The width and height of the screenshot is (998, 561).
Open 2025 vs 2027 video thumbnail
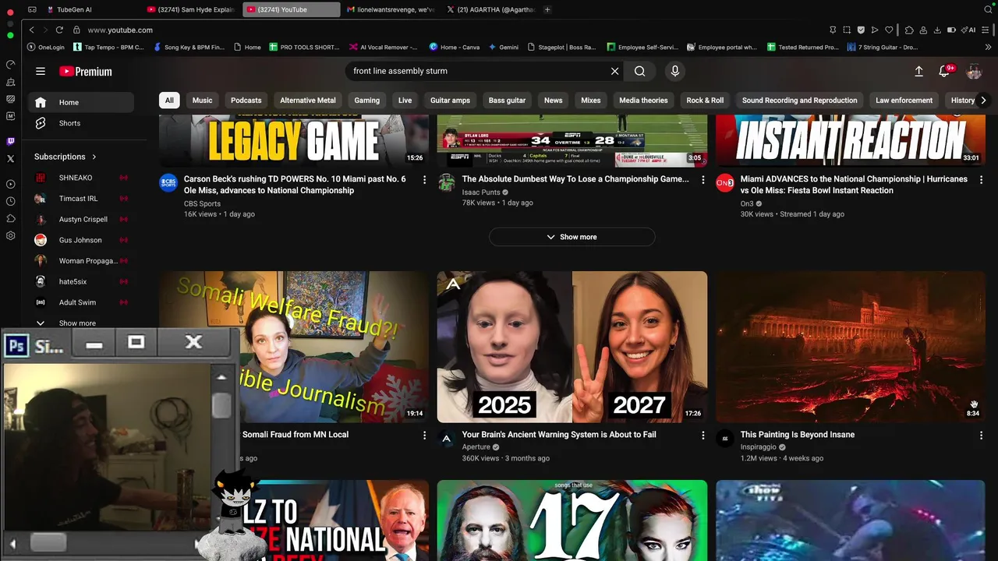[x=572, y=347]
